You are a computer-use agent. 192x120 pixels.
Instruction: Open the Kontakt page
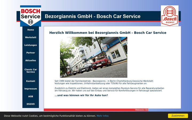point(31,81)
